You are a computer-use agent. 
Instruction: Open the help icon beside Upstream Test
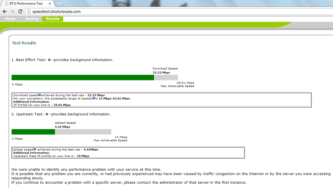pyautogui.click(x=47, y=114)
